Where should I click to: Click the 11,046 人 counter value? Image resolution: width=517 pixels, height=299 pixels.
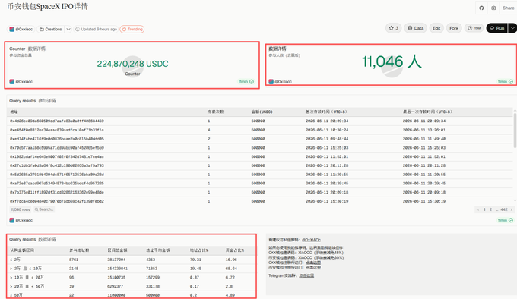[x=392, y=61]
